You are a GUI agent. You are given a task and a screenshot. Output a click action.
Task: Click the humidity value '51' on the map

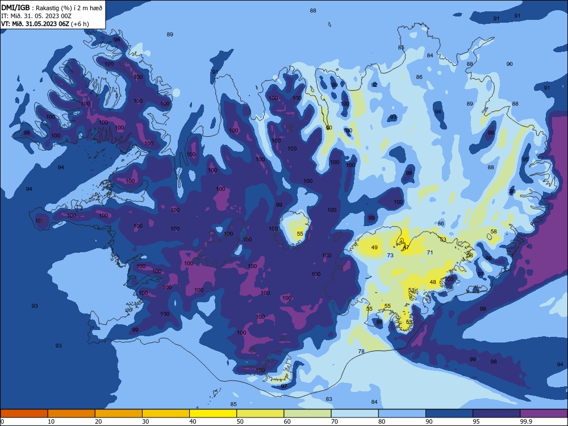[x=411, y=290]
